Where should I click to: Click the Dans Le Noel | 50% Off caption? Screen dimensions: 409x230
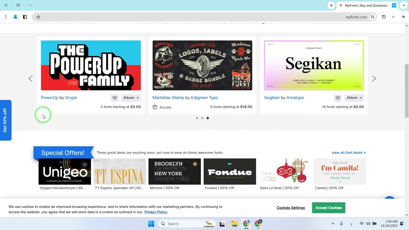[279, 188]
